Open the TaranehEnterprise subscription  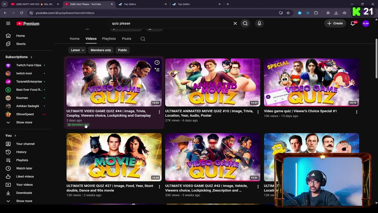click(26, 82)
